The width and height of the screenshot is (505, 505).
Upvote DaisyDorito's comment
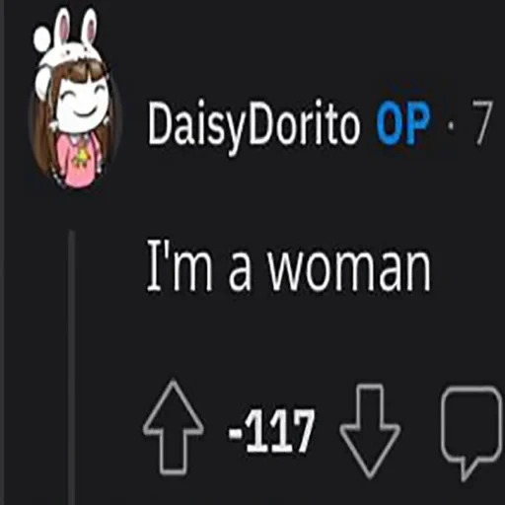click(x=173, y=428)
